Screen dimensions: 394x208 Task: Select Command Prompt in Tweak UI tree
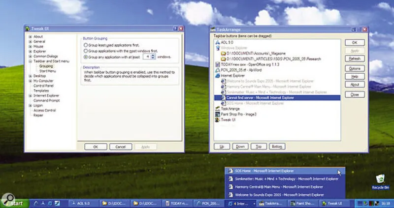coord(46,101)
